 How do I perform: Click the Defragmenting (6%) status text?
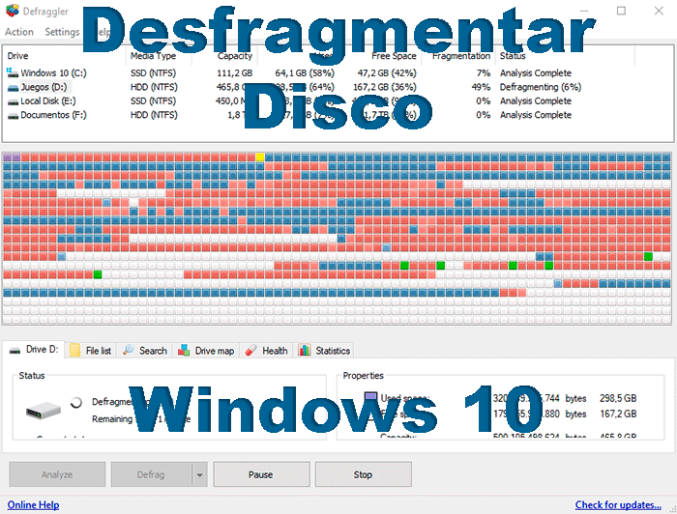coord(541,87)
